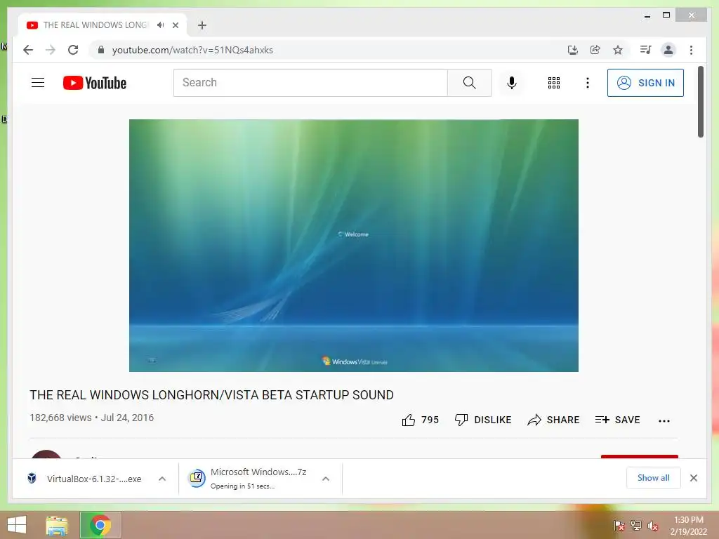Open a new tab
719x539 pixels.
[x=202, y=25]
